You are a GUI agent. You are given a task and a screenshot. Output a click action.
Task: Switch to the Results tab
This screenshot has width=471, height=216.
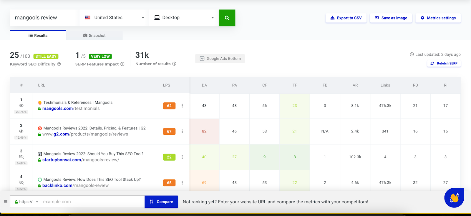pos(38,35)
